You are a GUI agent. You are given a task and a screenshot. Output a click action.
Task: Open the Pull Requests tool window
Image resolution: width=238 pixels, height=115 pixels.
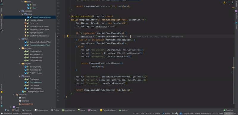click(1, 25)
